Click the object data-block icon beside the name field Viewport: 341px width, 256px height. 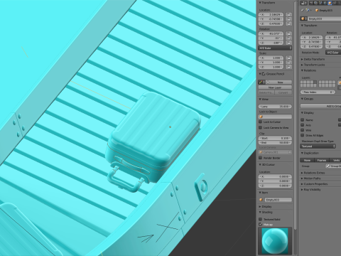tap(303, 18)
